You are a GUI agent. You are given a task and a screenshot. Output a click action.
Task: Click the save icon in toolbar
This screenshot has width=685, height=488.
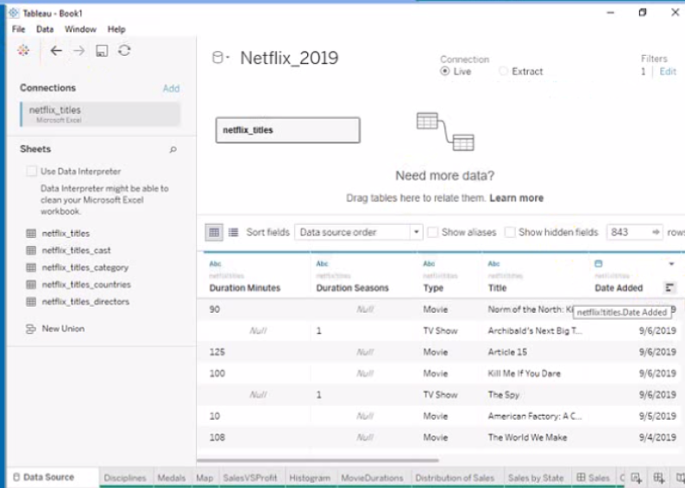click(x=102, y=51)
